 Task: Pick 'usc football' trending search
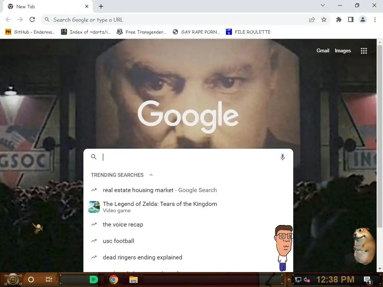pyautogui.click(x=189, y=241)
